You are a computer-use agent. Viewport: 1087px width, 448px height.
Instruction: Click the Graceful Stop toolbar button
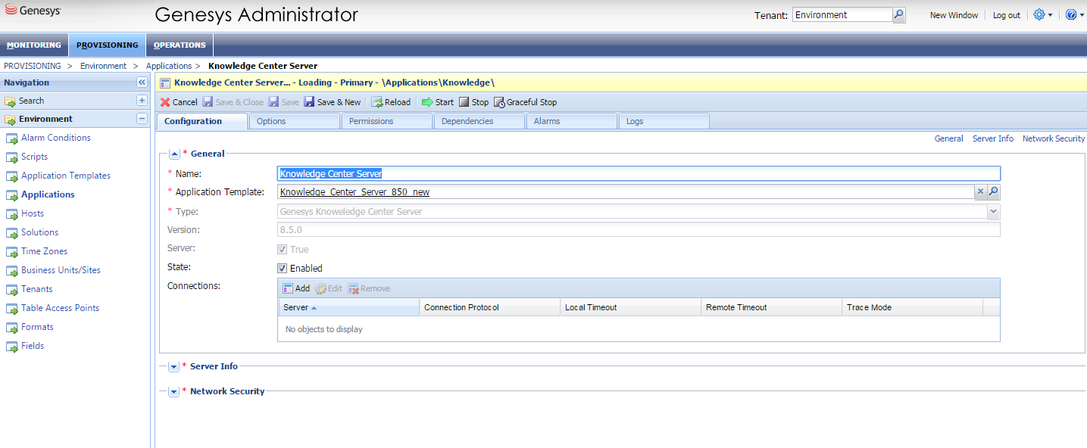525,102
